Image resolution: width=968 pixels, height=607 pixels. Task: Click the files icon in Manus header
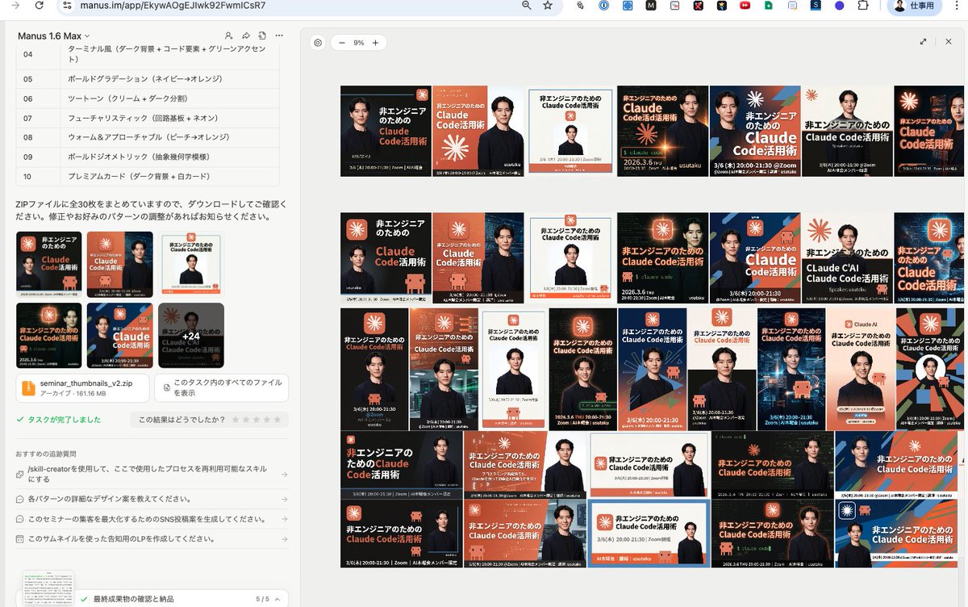tap(262, 36)
